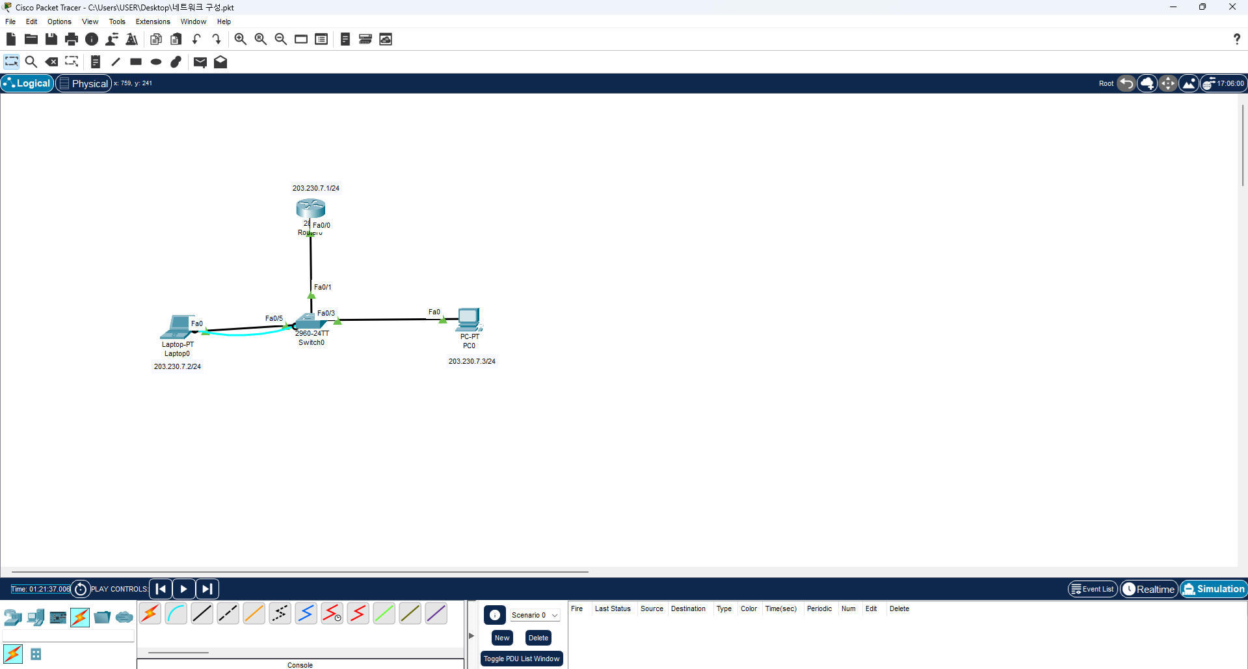The width and height of the screenshot is (1248, 669).
Task: Select the Draw Rectangle tool
Action: [x=136, y=62]
